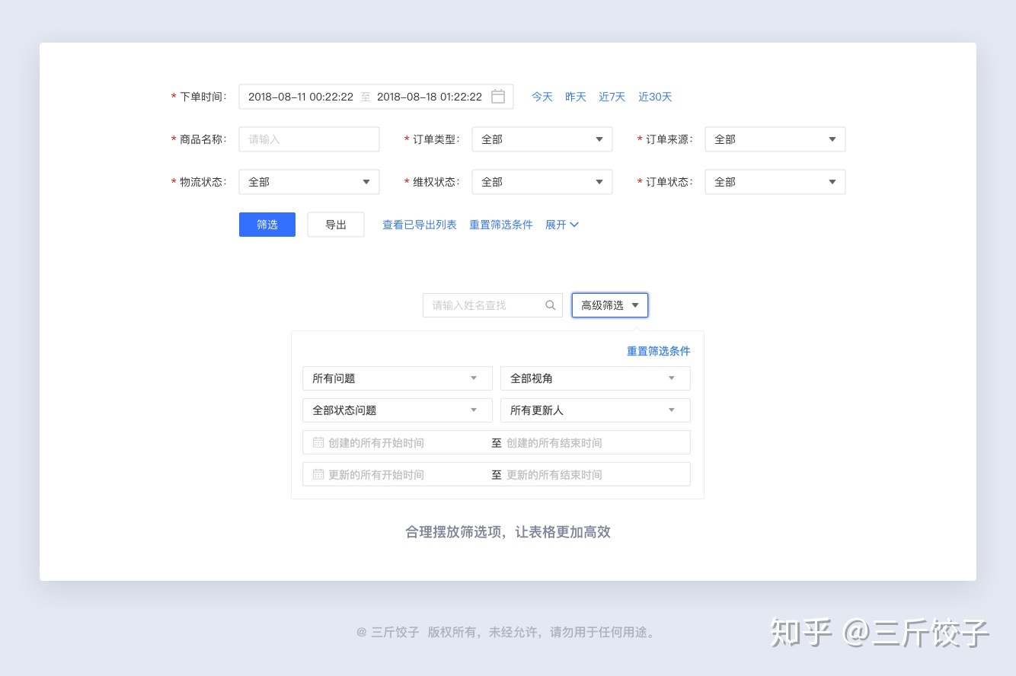This screenshot has height=676, width=1016.
Task: Click the 商品名称 input field
Action: (x=309, y=139)
